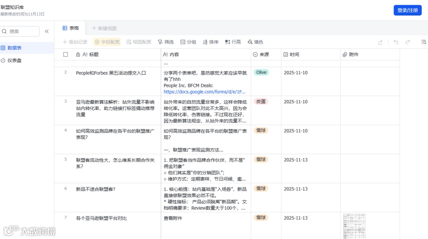Screen dimensions: 428x239
Task: Open 填色 fill color tool
Action: tap(256, 42)
